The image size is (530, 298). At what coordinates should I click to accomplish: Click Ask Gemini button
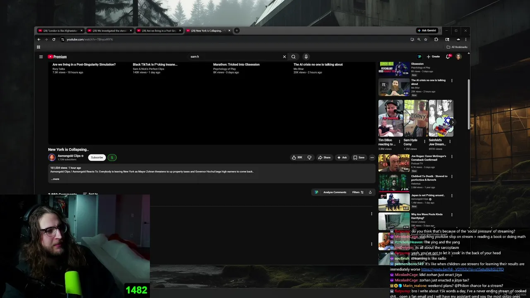(x=426, y=31)
